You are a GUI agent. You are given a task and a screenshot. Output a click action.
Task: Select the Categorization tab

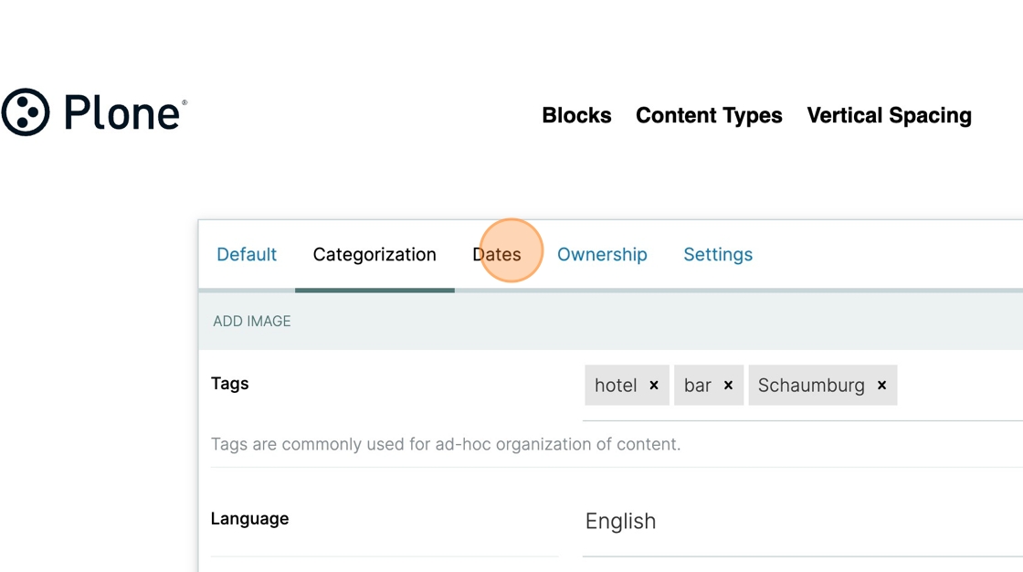click(x=374, y=255)
